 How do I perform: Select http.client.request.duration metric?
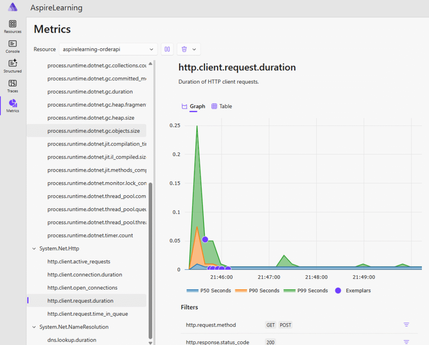pos(86,301)
